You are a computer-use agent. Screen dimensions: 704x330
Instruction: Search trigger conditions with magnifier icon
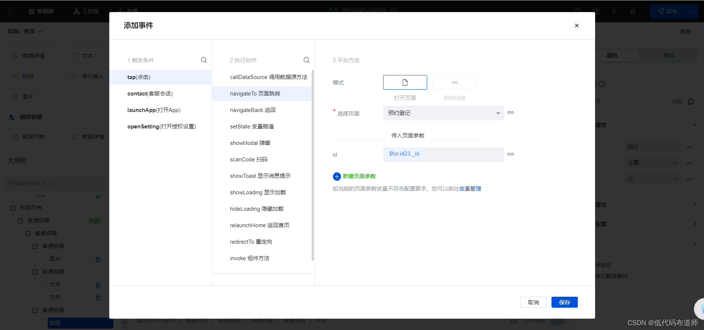point(204,60)
